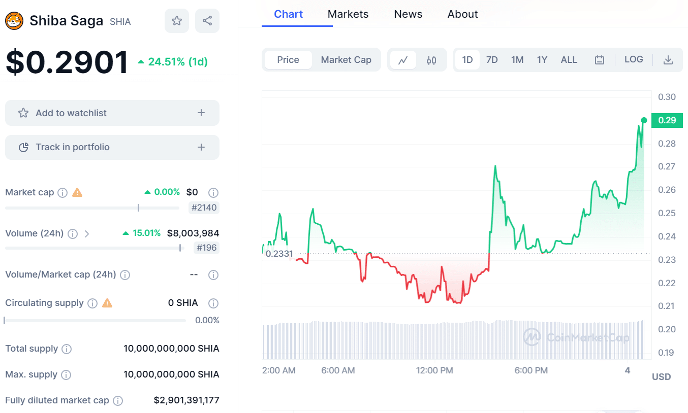Click Fully diluted market cap info icon

point(118,401)
